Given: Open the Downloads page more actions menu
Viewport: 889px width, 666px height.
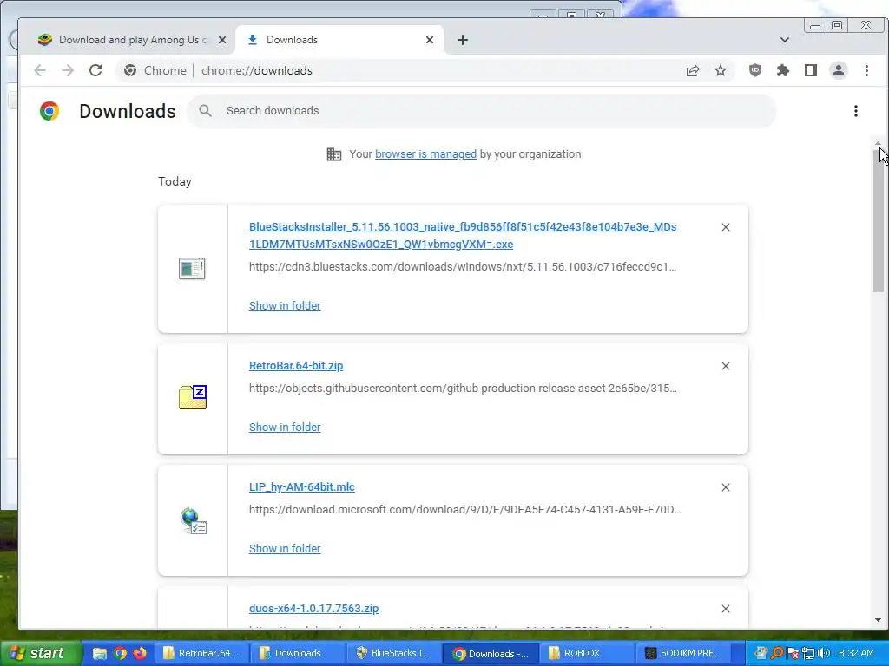Looking at the screenshot, I should tap(855, 111).
